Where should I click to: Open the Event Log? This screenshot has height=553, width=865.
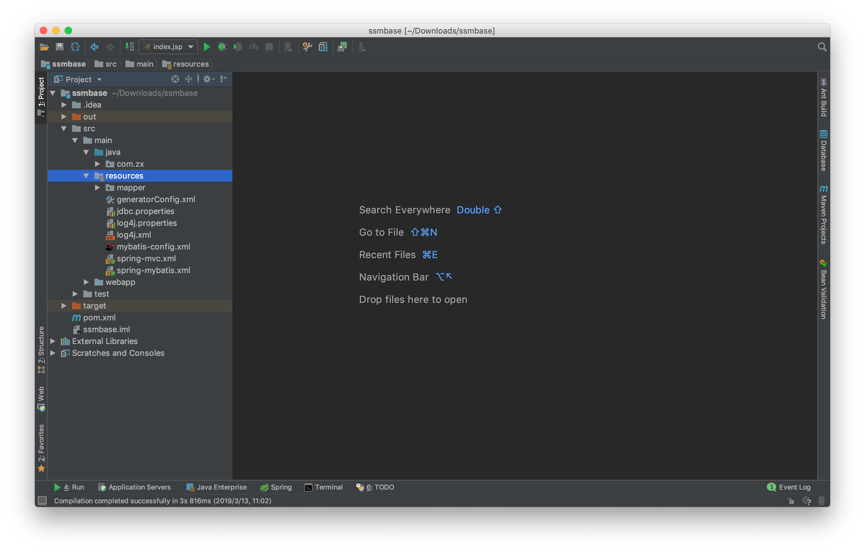(x=789, y=487)
